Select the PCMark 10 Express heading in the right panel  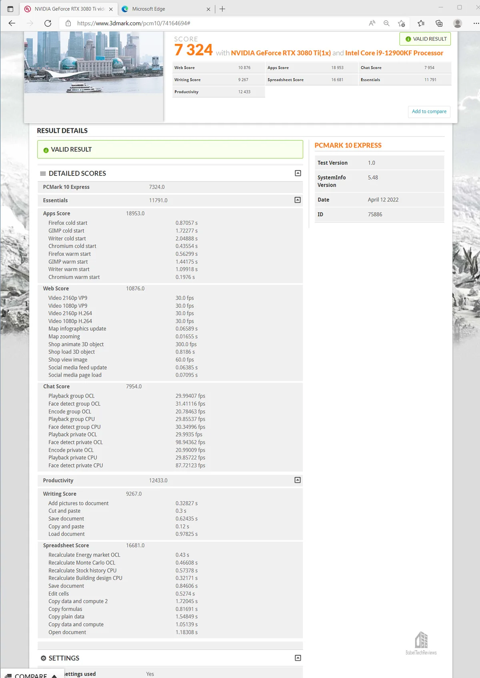pyautogui.click(x=348, y=146)
